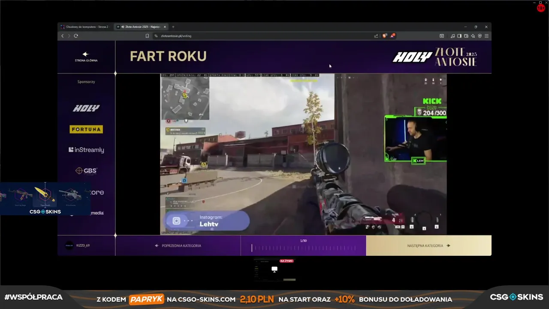Open the Brave Wallet icon
The image size is (549, 309).
tap(466, 36)
